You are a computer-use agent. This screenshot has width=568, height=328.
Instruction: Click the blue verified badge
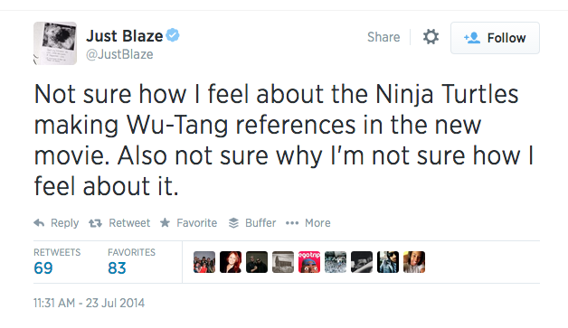pos(173,35)
